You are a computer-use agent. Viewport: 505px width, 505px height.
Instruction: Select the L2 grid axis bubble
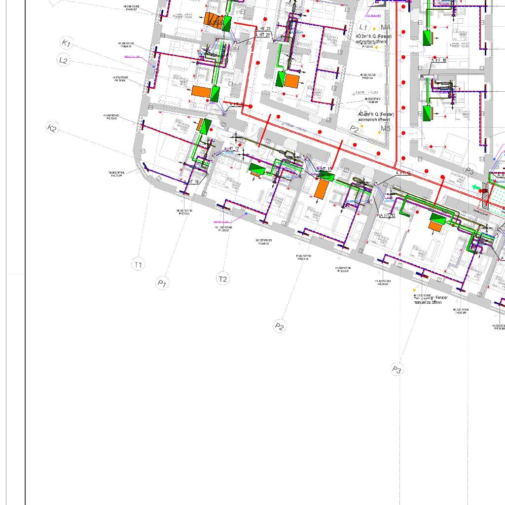click(63, 61)
